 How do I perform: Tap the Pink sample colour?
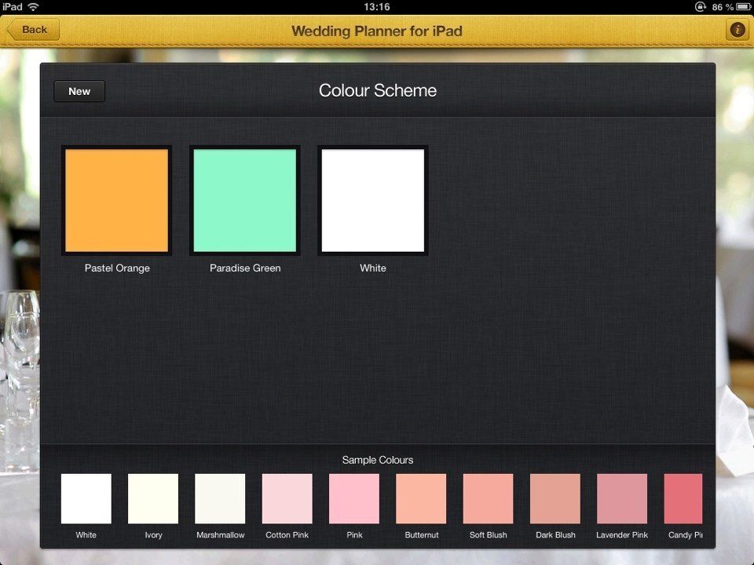(354, 498)
